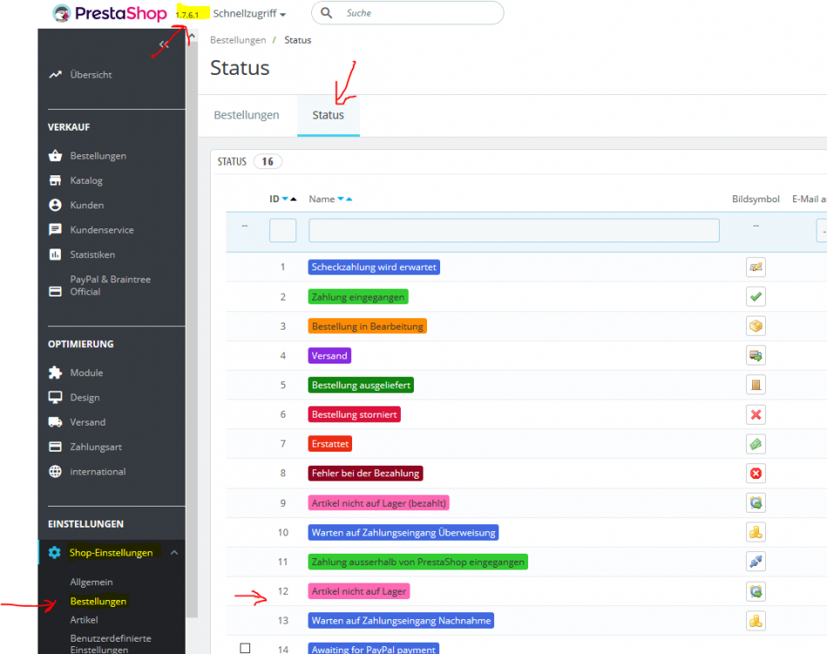Open Katalog sidebar link

(x=86, y=181)
